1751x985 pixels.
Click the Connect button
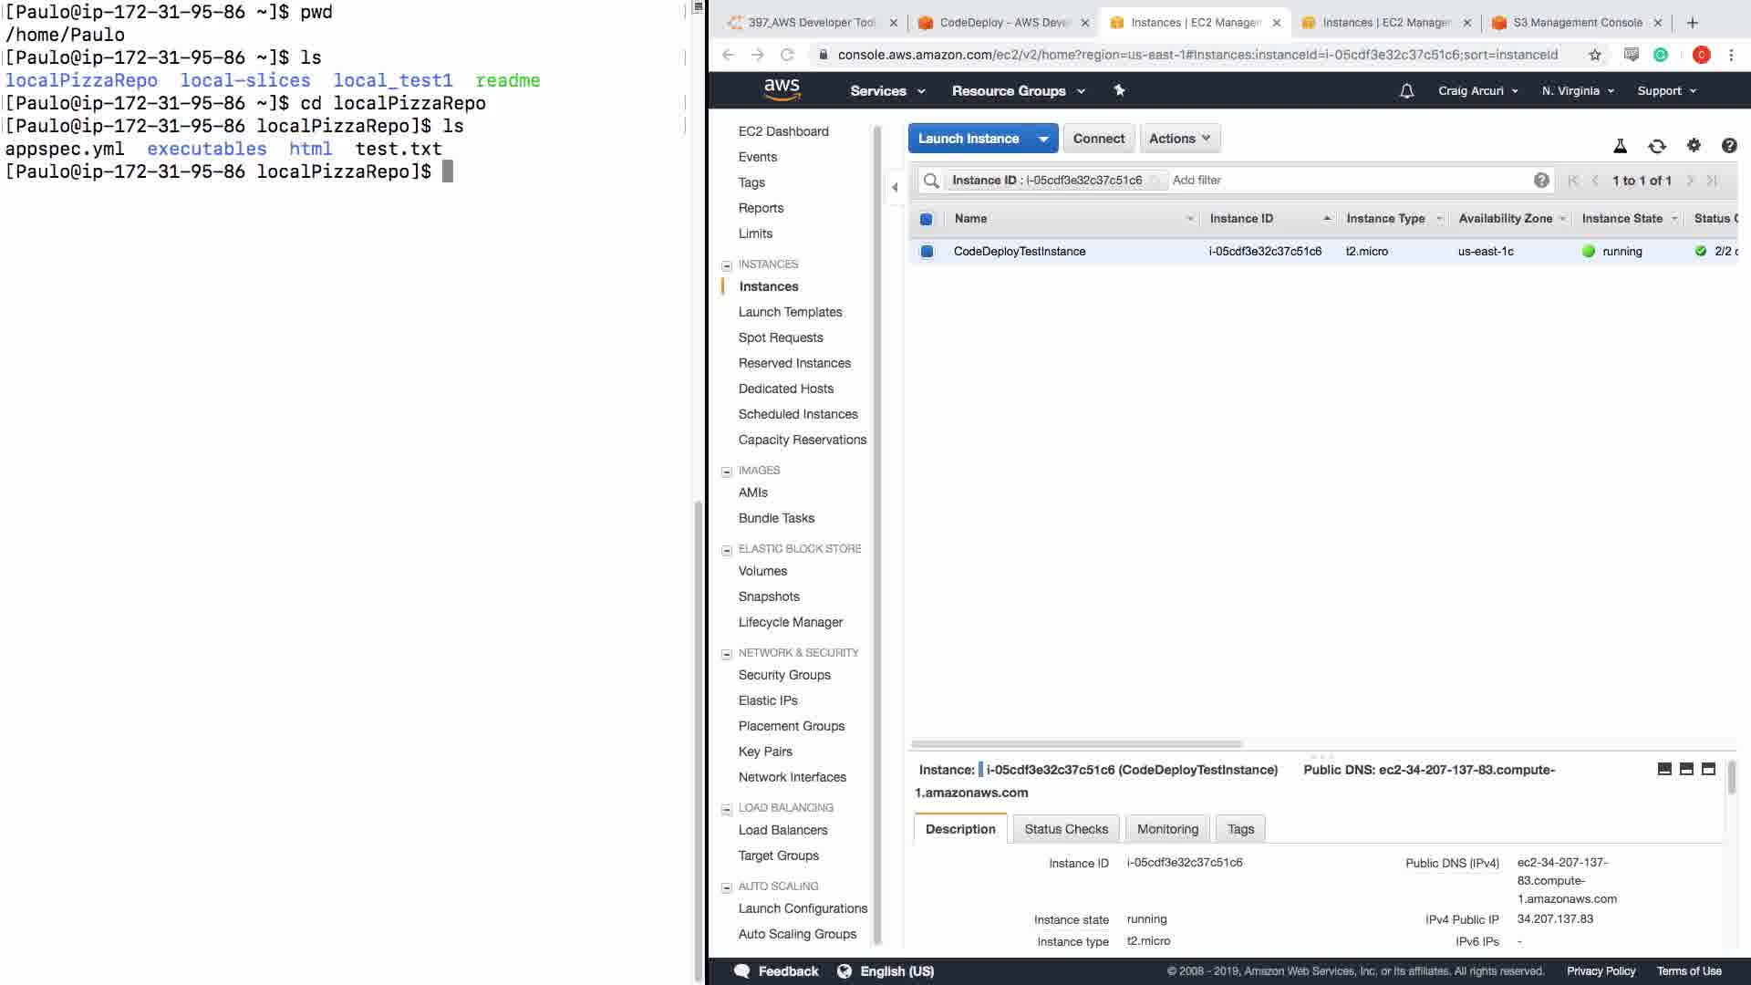click(x=1098, y=139)
